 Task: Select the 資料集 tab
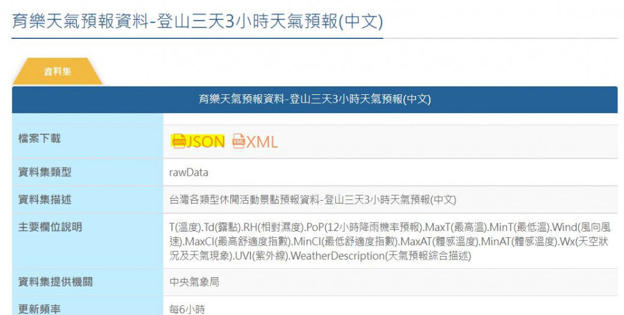(57, 72)
